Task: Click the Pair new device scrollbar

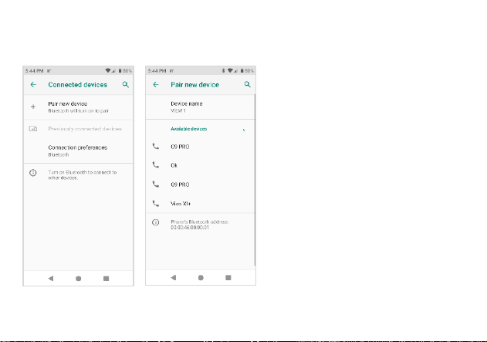Action: pyautogui.click(x=255, y=180)
